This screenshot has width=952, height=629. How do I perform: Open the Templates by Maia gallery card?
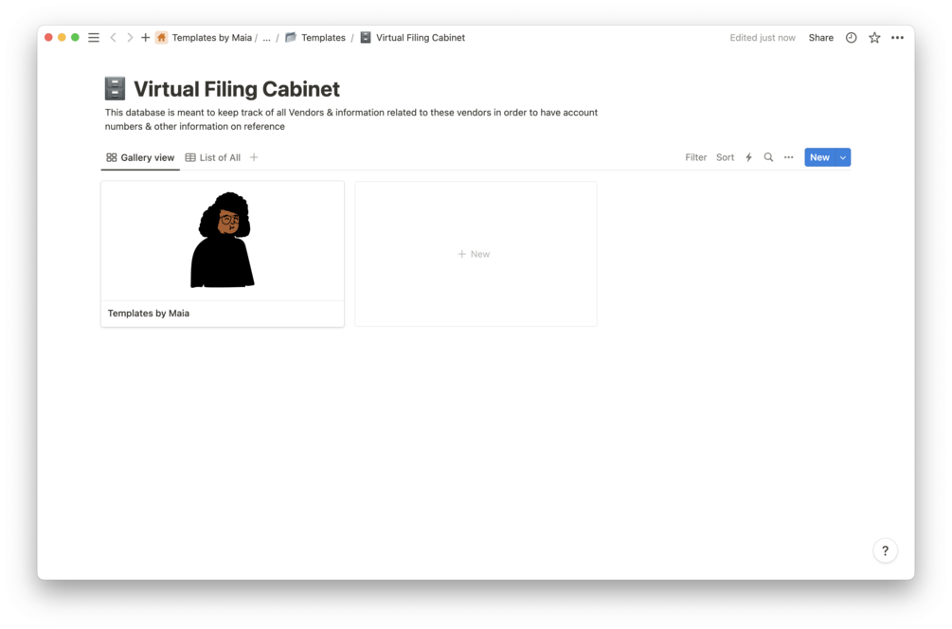[x=223, y=254]
